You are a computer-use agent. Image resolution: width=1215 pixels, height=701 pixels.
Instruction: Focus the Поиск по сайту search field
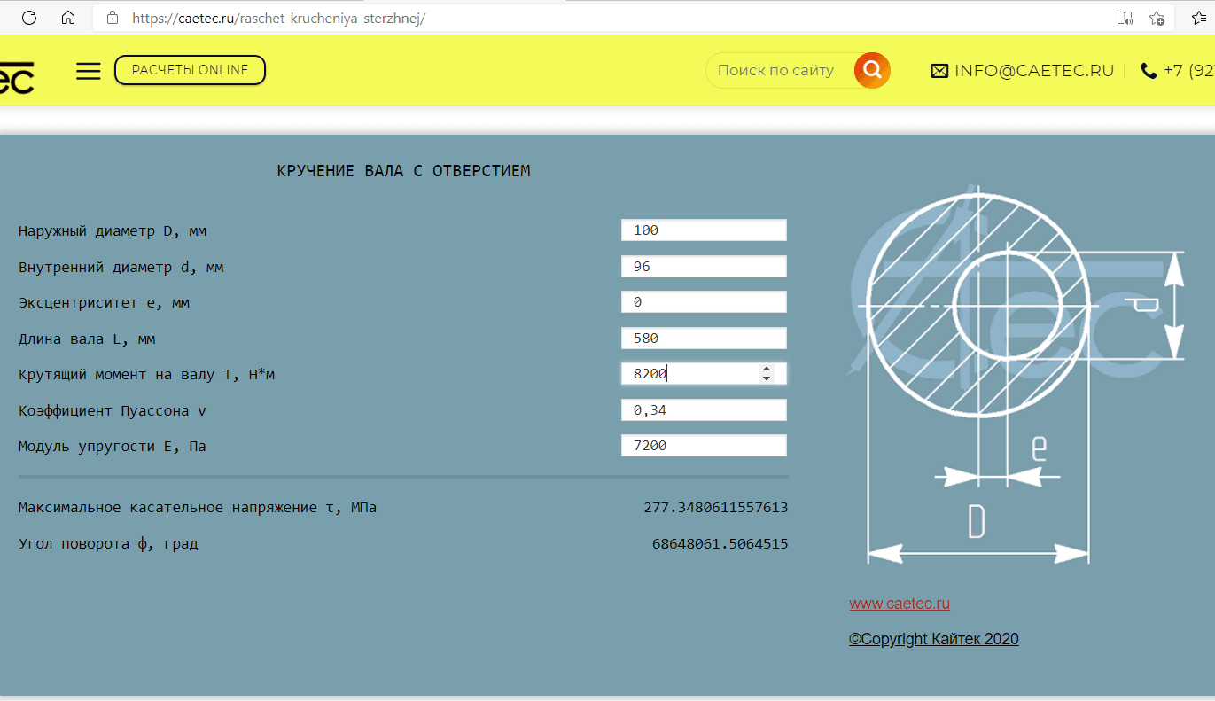pos(780,70)
